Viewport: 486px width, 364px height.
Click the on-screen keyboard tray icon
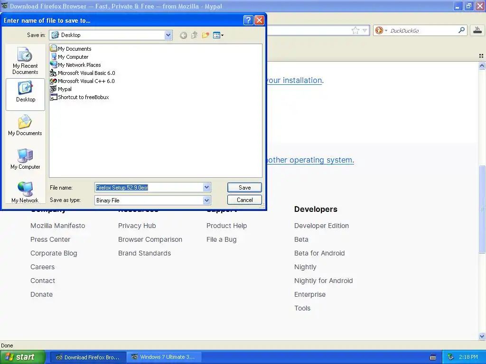(x=433, y=357)
